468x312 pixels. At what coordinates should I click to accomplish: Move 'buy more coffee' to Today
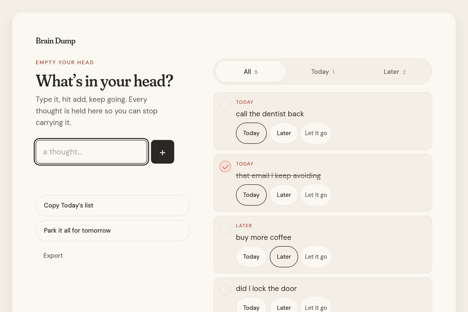click(x=251, y=257)
